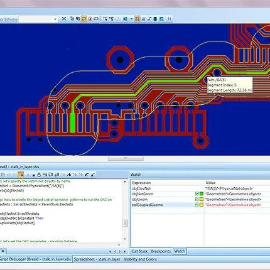Image resolution: width=270 pixels, height=270 pixels.
Task: Open the Spreadsheet xtalk_in_layer tab
Action: (97, 259)
